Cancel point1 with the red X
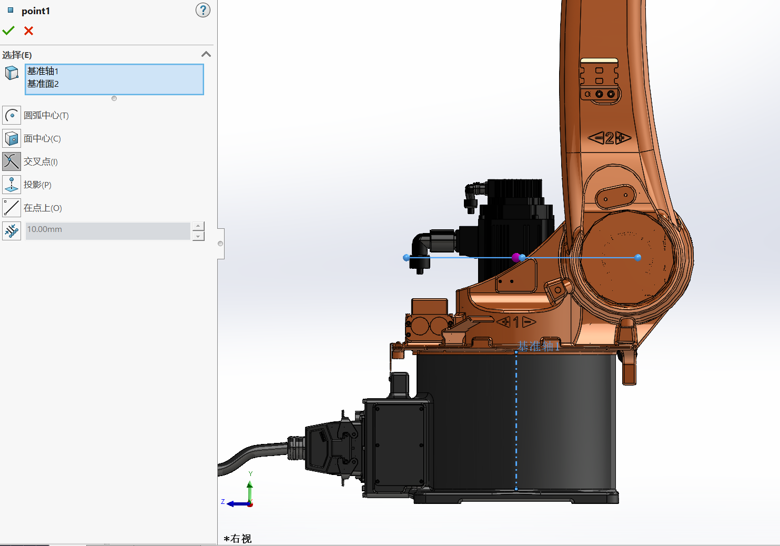This screenshot has height=546, width=780. pos(29,31)
